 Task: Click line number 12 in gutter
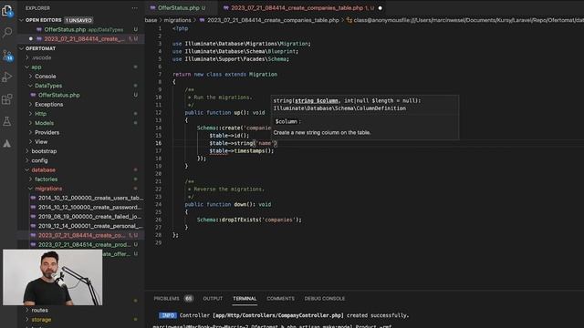(x=159, y=113)
